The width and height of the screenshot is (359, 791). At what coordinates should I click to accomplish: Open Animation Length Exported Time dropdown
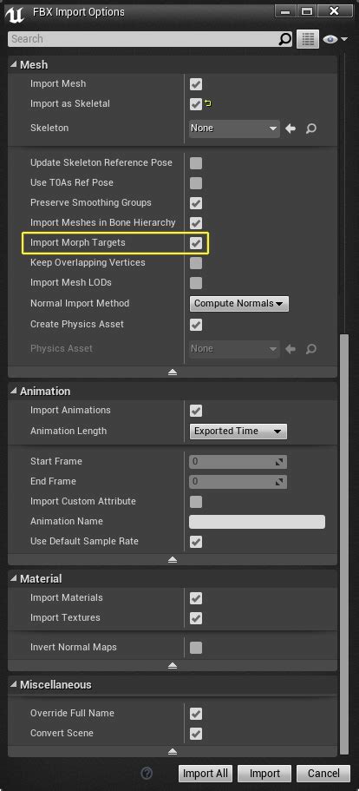(238, 432)
